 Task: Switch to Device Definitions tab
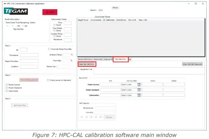pos(85,59)
